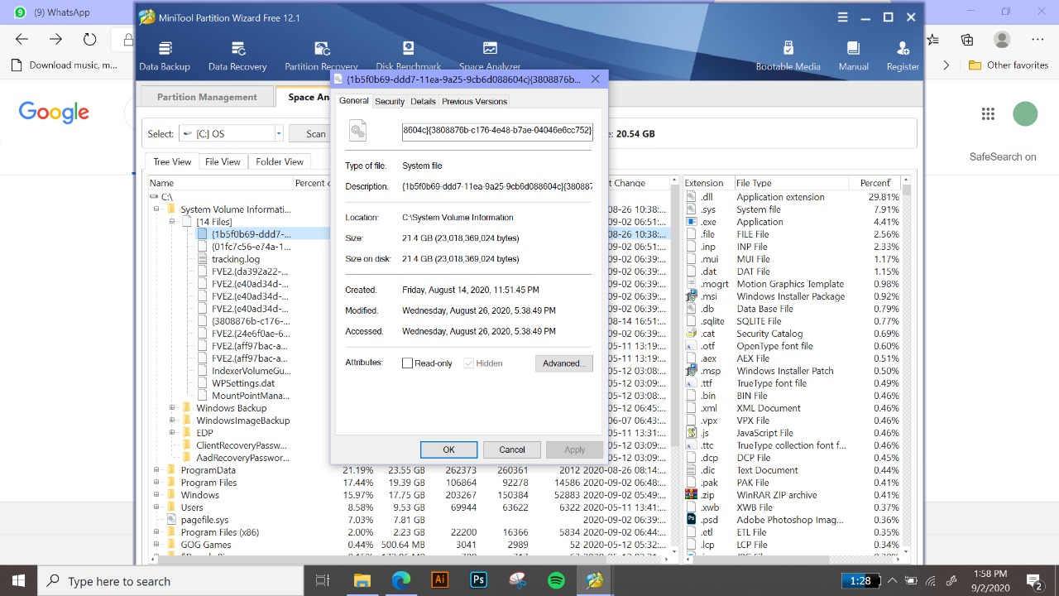This screenshot has height=596, width=1059.
Task: Expand the Windows Backup folder
Action: tap(172, 408)
